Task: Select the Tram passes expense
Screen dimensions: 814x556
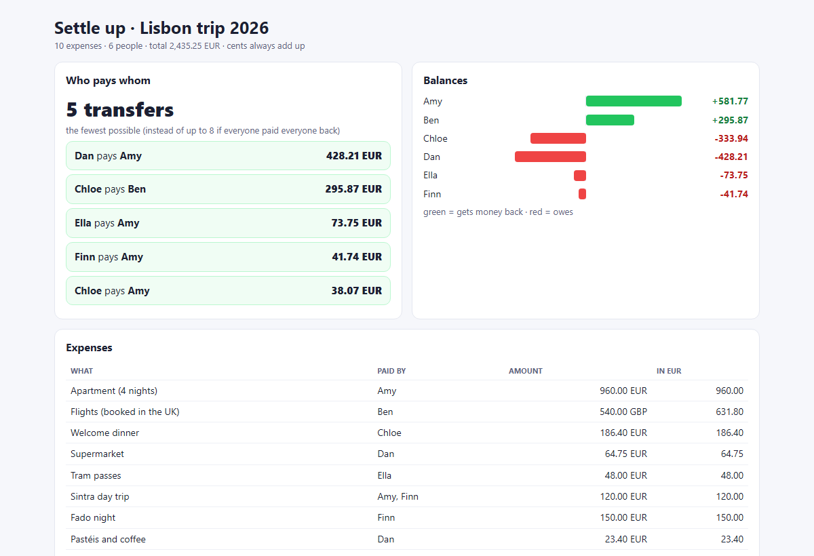Action: (407, 475)
